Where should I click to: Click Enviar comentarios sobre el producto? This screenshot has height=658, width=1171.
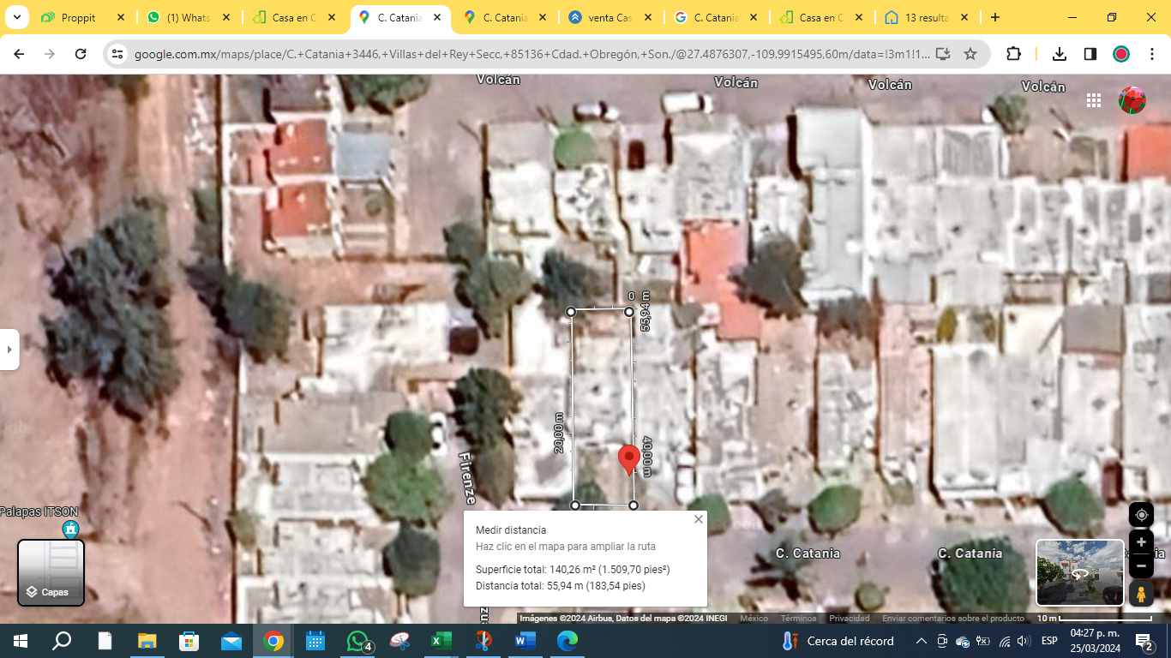pos(952,619)
